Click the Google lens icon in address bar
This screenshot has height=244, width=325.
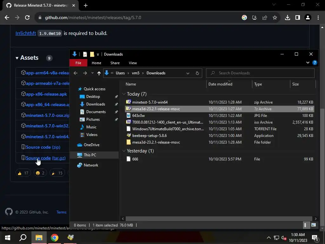point(244,18)
